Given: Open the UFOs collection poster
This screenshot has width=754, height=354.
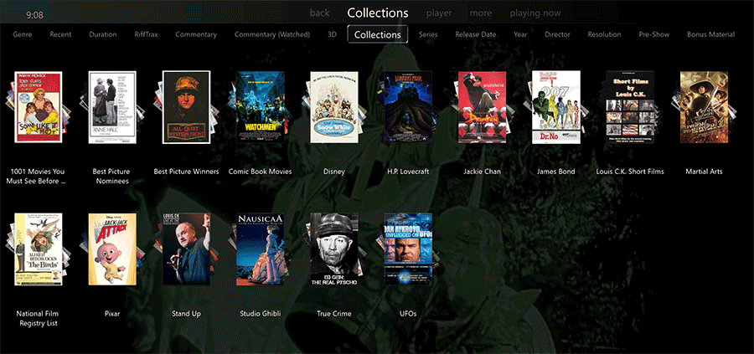Looking at the screenshot, I should point(408,249).
